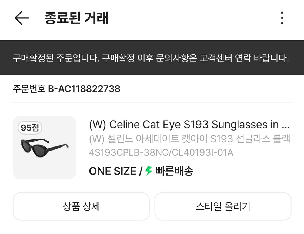Click the 빠른배송 delivery label

point(174,171)
